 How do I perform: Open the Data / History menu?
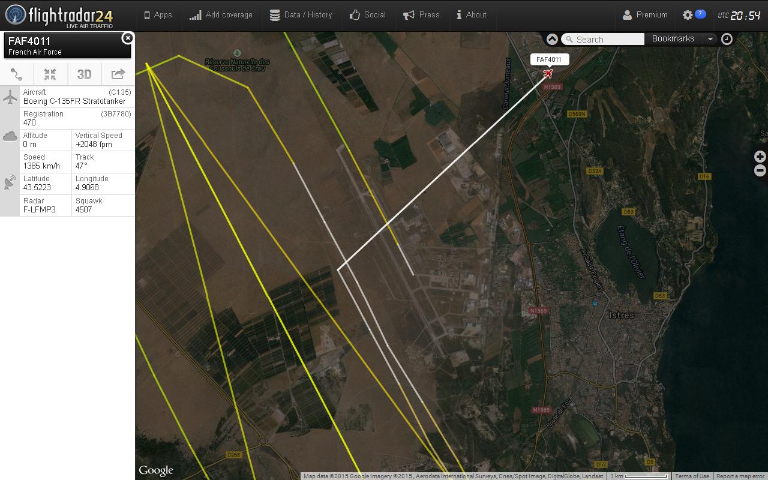pyautogui.click(x=301, y=15)
